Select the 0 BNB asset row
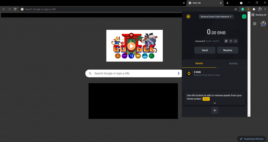 tap(215, 73)
